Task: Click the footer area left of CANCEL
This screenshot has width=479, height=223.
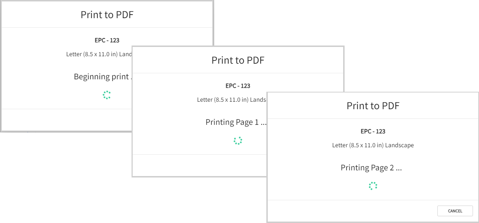Action: click(352, 211)
